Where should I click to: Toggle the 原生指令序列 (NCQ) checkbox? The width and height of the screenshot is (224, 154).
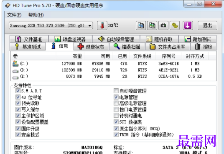116,129
